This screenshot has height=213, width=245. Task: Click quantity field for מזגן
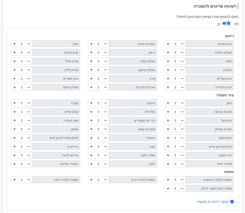pos(175,103)
